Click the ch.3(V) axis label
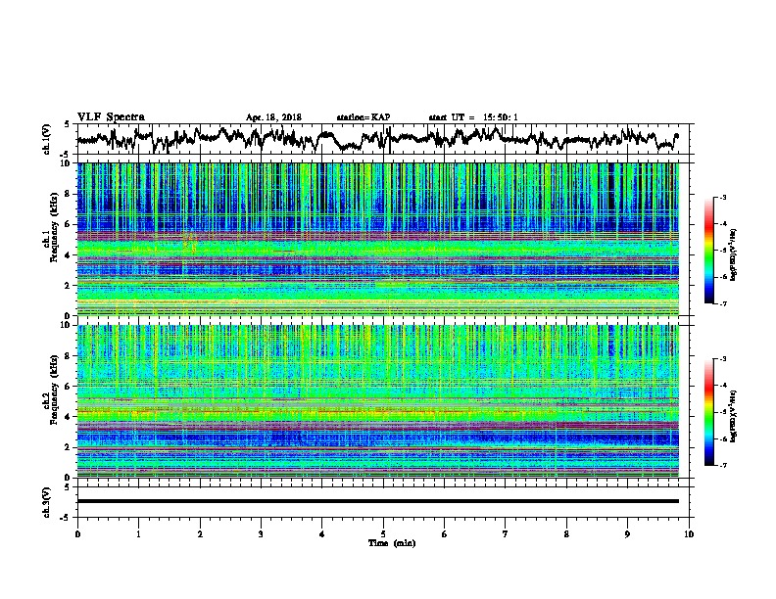The width and height of the screenshot is (776, 599). (x=46, y=502)
